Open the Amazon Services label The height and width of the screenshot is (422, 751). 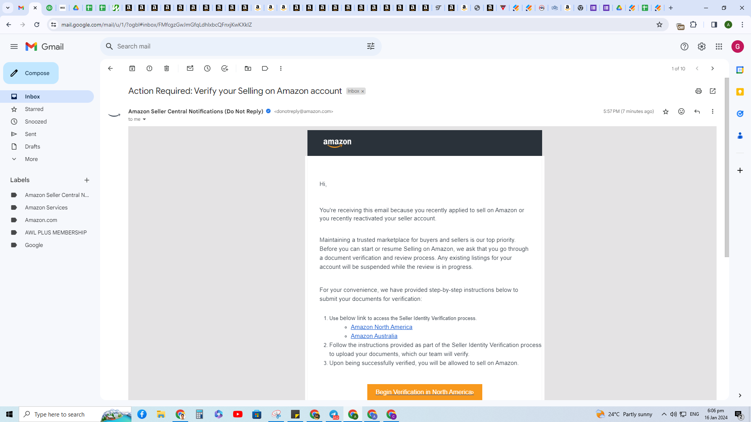(47, 207)
